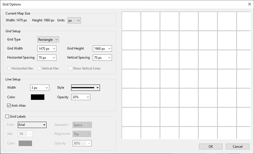
Task: Open the line Opacity dropdown
Action: pos(81,97)
